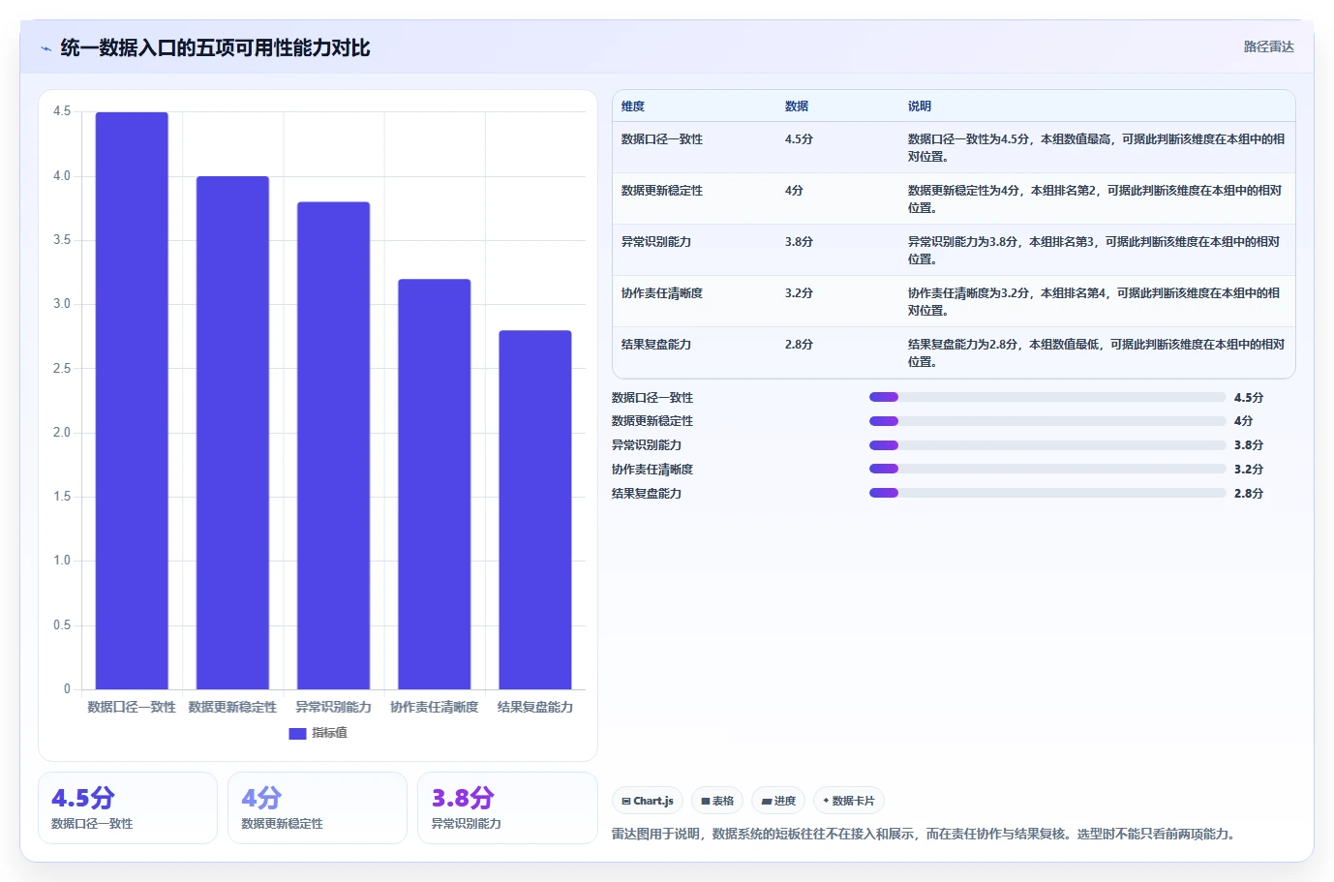The width and height of the screenshot is (1334, 882).
Task: Toggle the 指标值 legend swatch
Action: 297,734
